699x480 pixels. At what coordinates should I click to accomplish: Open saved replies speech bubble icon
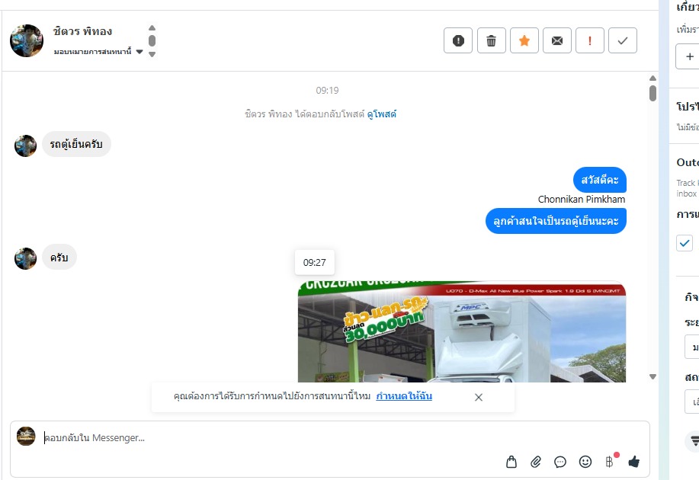click(560, 462)
